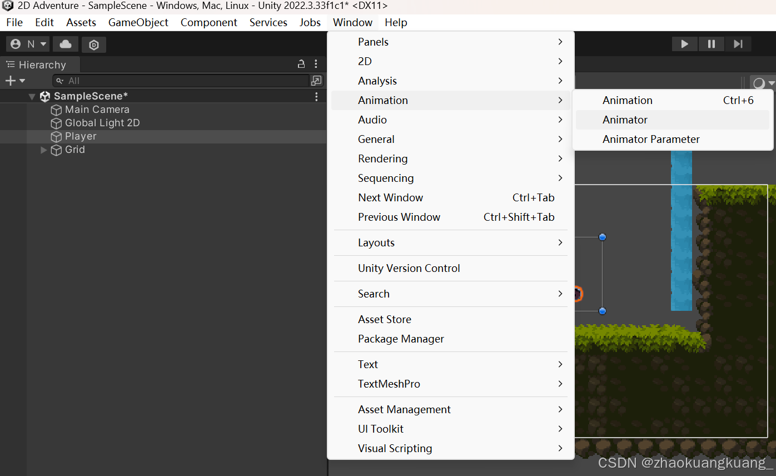Click the Player cube icon
Image resolution: width=776 pixels, height=476 pixels.
point(56,137)
